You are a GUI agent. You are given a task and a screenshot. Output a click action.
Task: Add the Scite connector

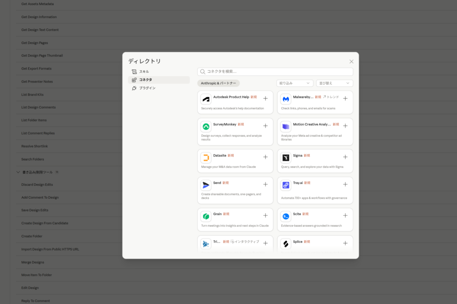point(345,215)
